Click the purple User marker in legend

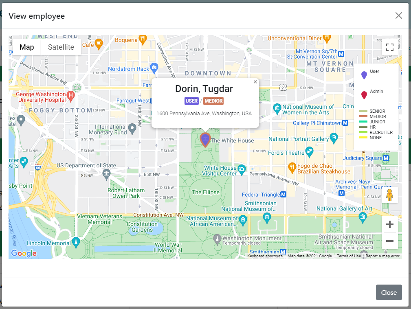364,75
